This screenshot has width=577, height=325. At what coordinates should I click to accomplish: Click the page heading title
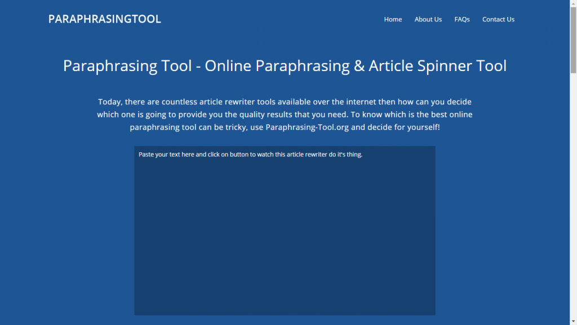point(285,65)
